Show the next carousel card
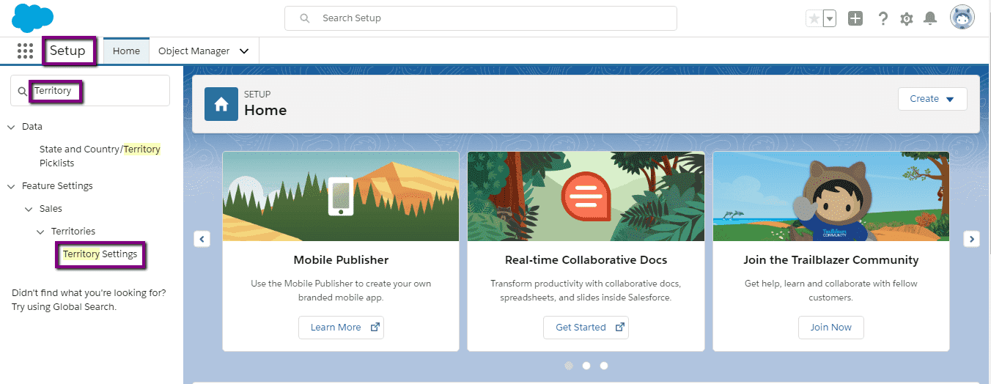The image size is (991, 384). pyautogui.click(x=971, y=239)
